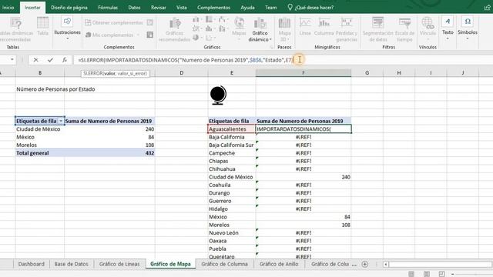Switch to Page Break Preview

[x=441, y=274]
